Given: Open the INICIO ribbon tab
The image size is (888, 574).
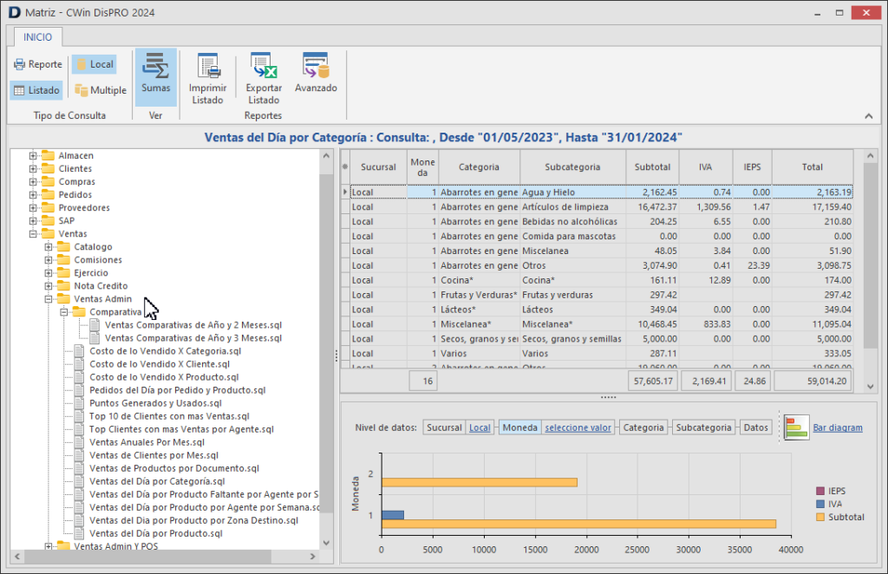Looking at the screenshot, I should [37, 36].
